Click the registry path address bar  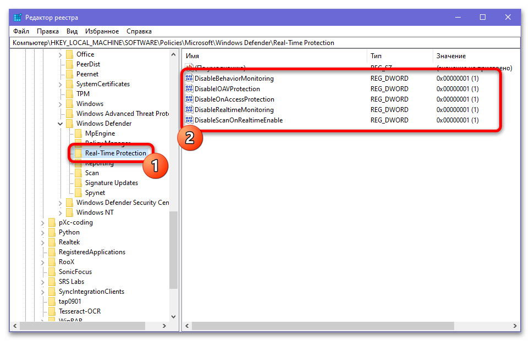coord(264,43)
